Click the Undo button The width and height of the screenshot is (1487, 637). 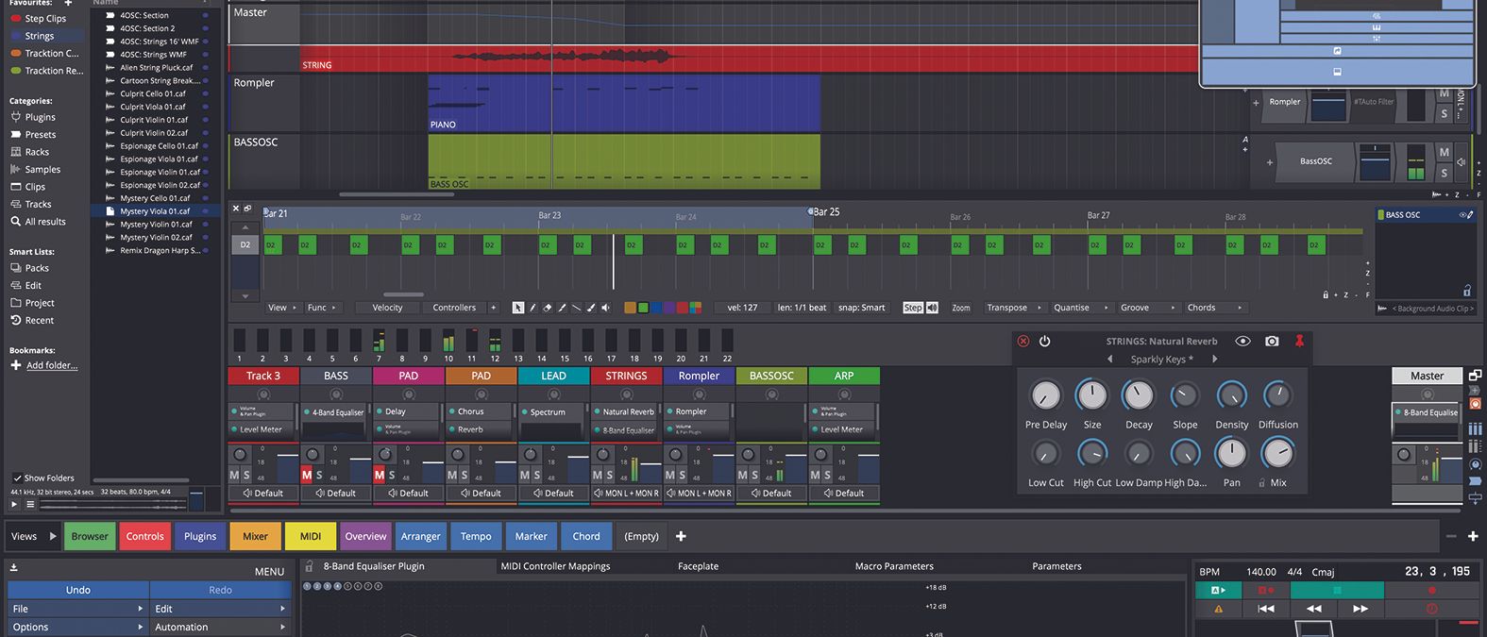pos(78,590)
